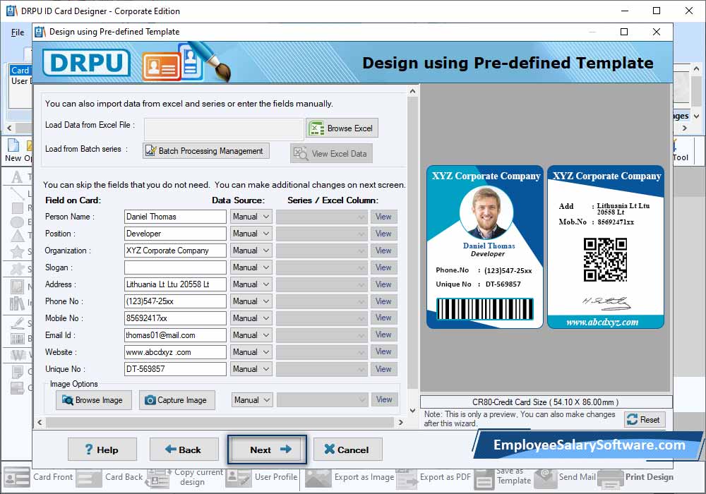Click View button for Unique No row
The image size is (706, 494).
[383, 369]
